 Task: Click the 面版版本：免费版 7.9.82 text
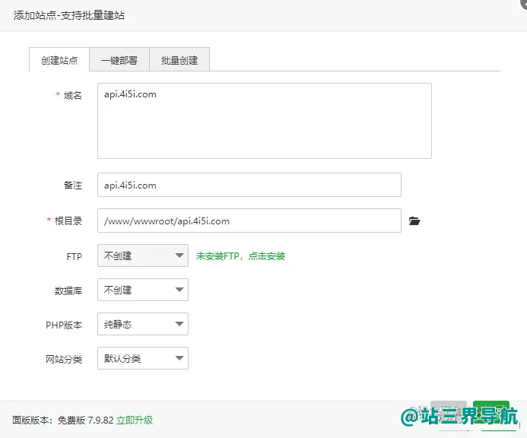coord(63,420)
